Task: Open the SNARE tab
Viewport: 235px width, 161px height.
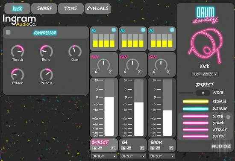Action: (44, 9)
